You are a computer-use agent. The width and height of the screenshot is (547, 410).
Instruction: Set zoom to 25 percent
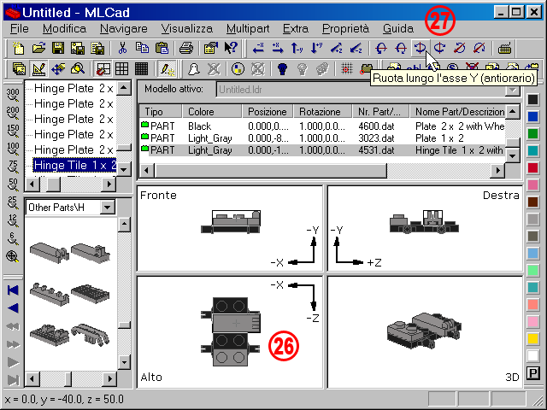(x=13, y=203)
